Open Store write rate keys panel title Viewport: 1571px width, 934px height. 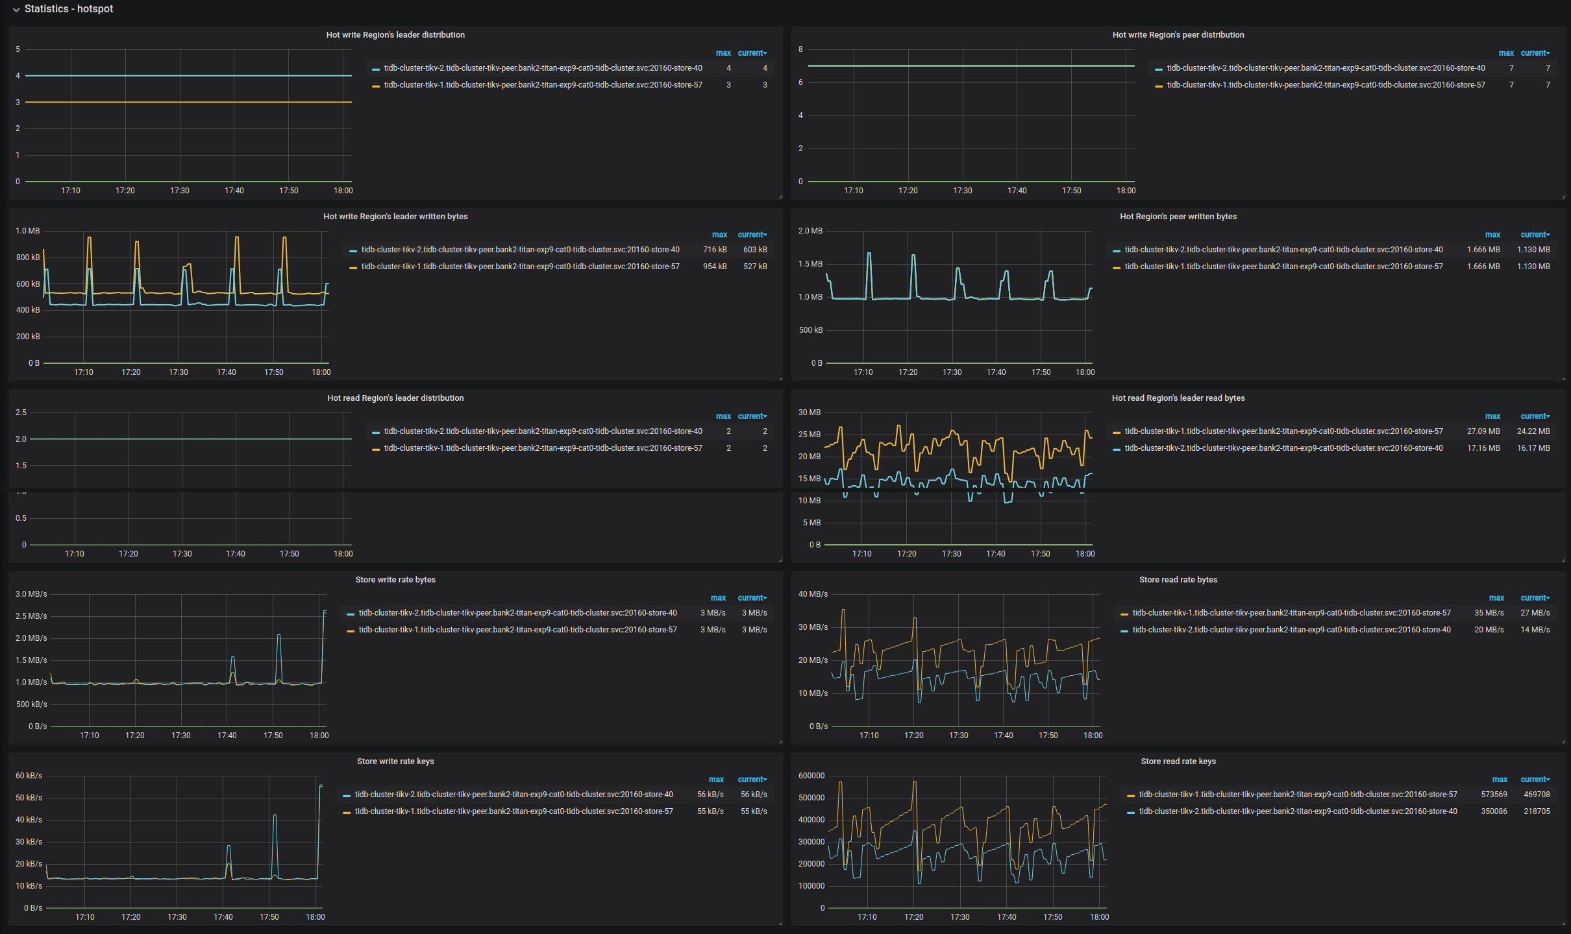395,761
